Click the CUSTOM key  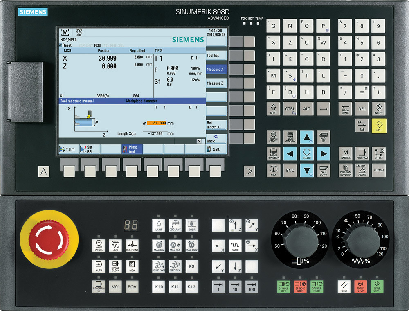click(379, 170)
